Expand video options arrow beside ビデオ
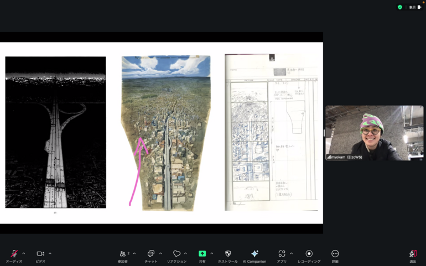This screenshot has width=426, height=266. (x=50, y=253)
